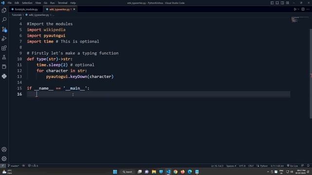Select the wiki_typewriter.py tab

point(59,9)
